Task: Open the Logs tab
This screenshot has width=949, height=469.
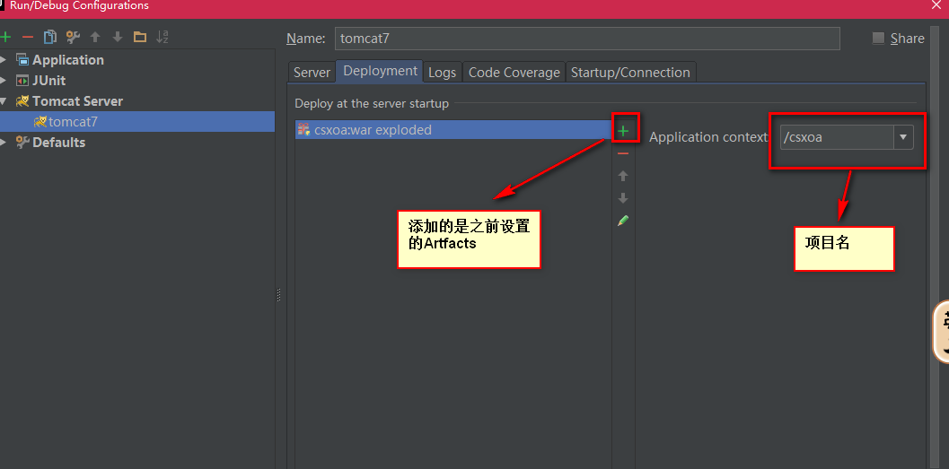Action: coord(442,72)
